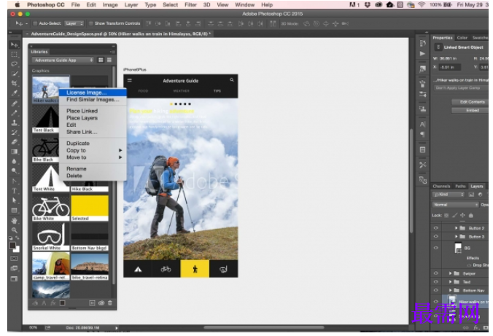Select the Clone Stamp tool
This screenshot has width=493, height=336.
(15, 122)
